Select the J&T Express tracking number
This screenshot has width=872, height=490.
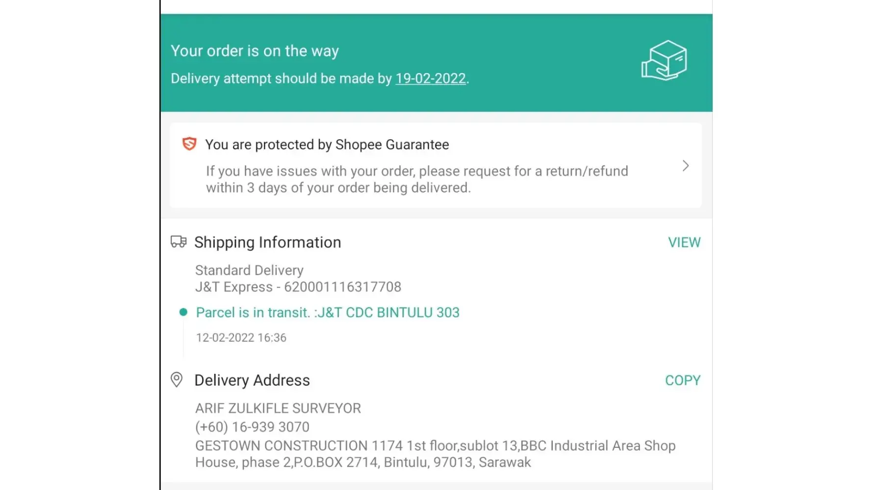pos(342,287)
